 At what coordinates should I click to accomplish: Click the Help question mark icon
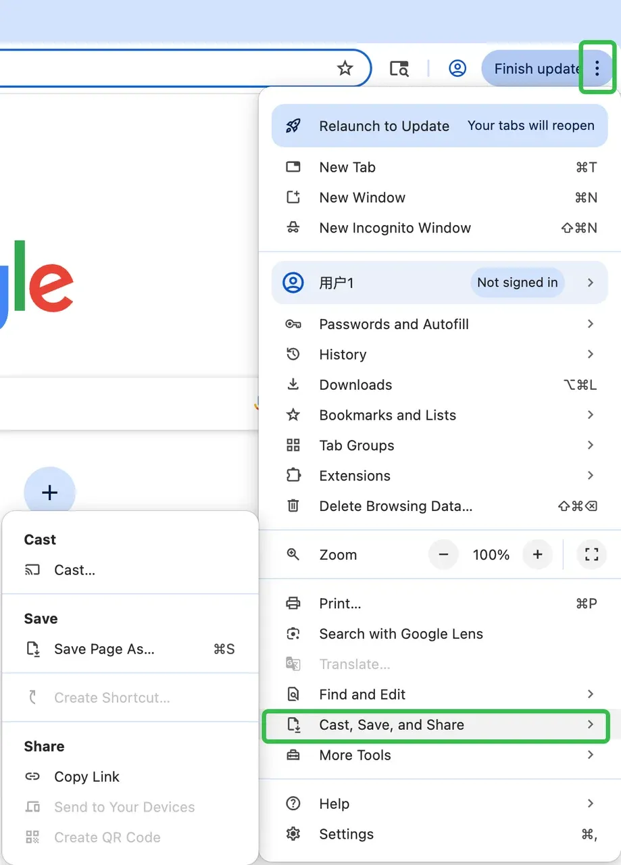[x=293, y=804]
